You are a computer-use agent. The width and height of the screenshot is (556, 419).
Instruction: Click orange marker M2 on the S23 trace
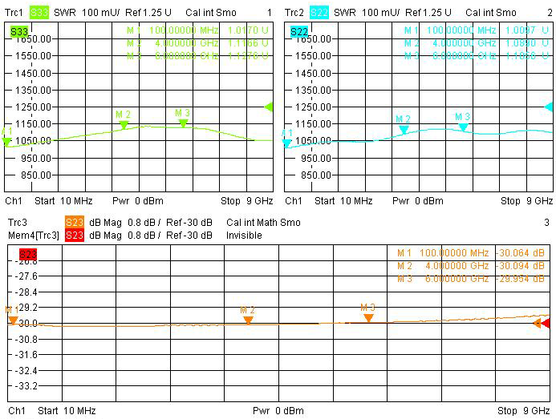coord(248,319)
